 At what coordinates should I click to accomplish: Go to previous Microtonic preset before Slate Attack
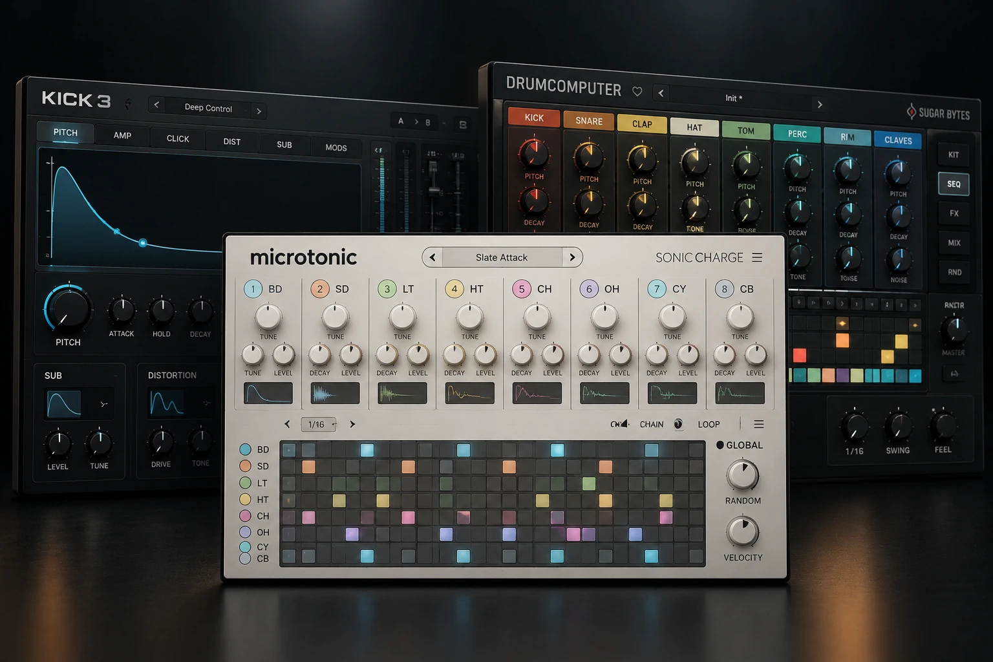432,257
